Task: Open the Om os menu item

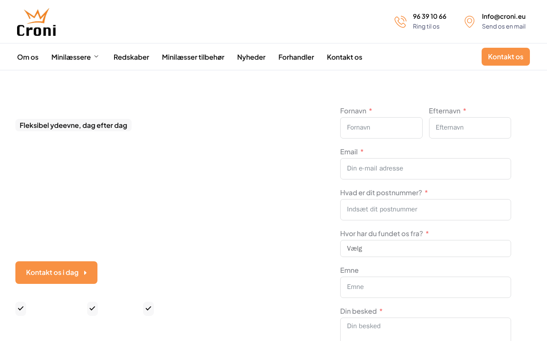Action: click(28, 57)
